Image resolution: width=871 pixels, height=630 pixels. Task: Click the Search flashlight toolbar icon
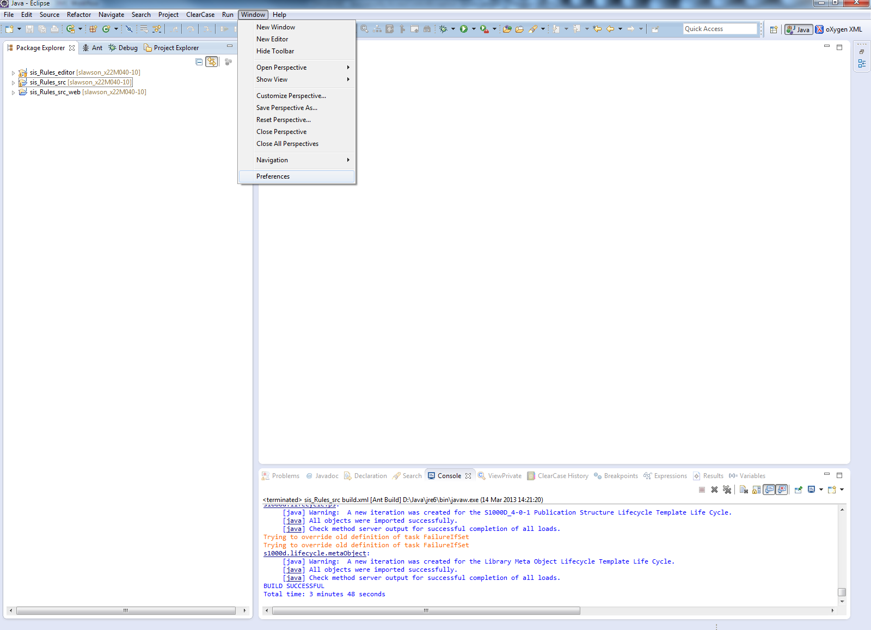(x=533, y=29)
